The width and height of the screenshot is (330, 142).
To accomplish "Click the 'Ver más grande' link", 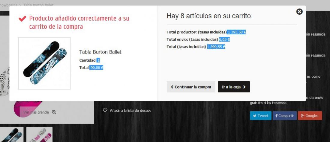I will click(36, 112).
